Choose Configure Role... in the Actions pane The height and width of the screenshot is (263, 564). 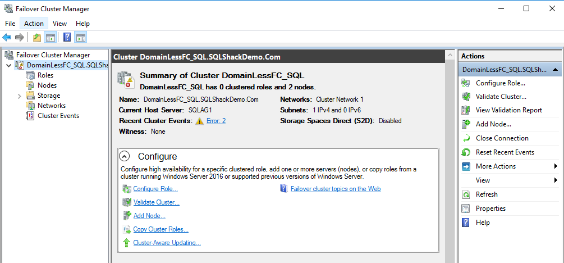[x=501, y=83]
